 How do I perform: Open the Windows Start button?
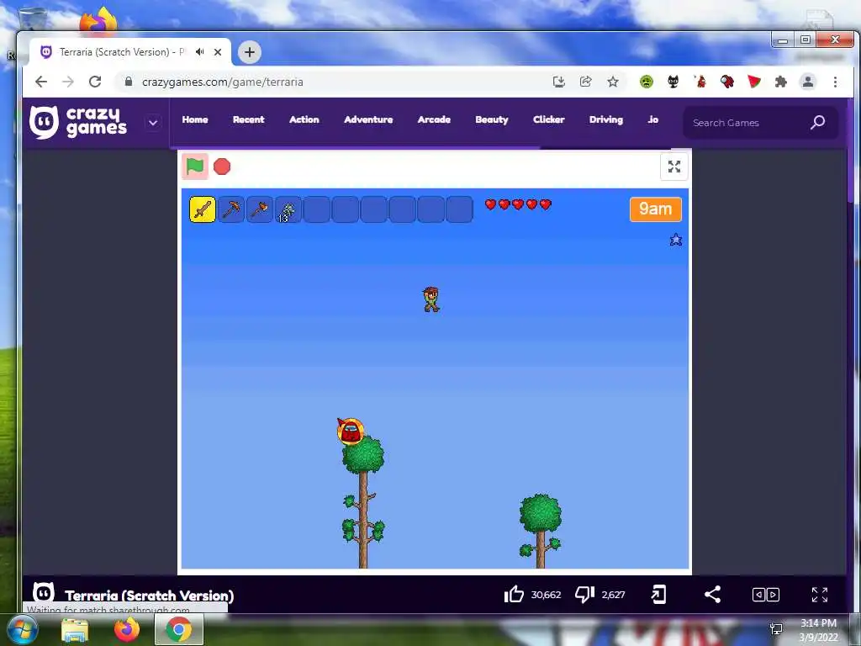coord(22,629)
